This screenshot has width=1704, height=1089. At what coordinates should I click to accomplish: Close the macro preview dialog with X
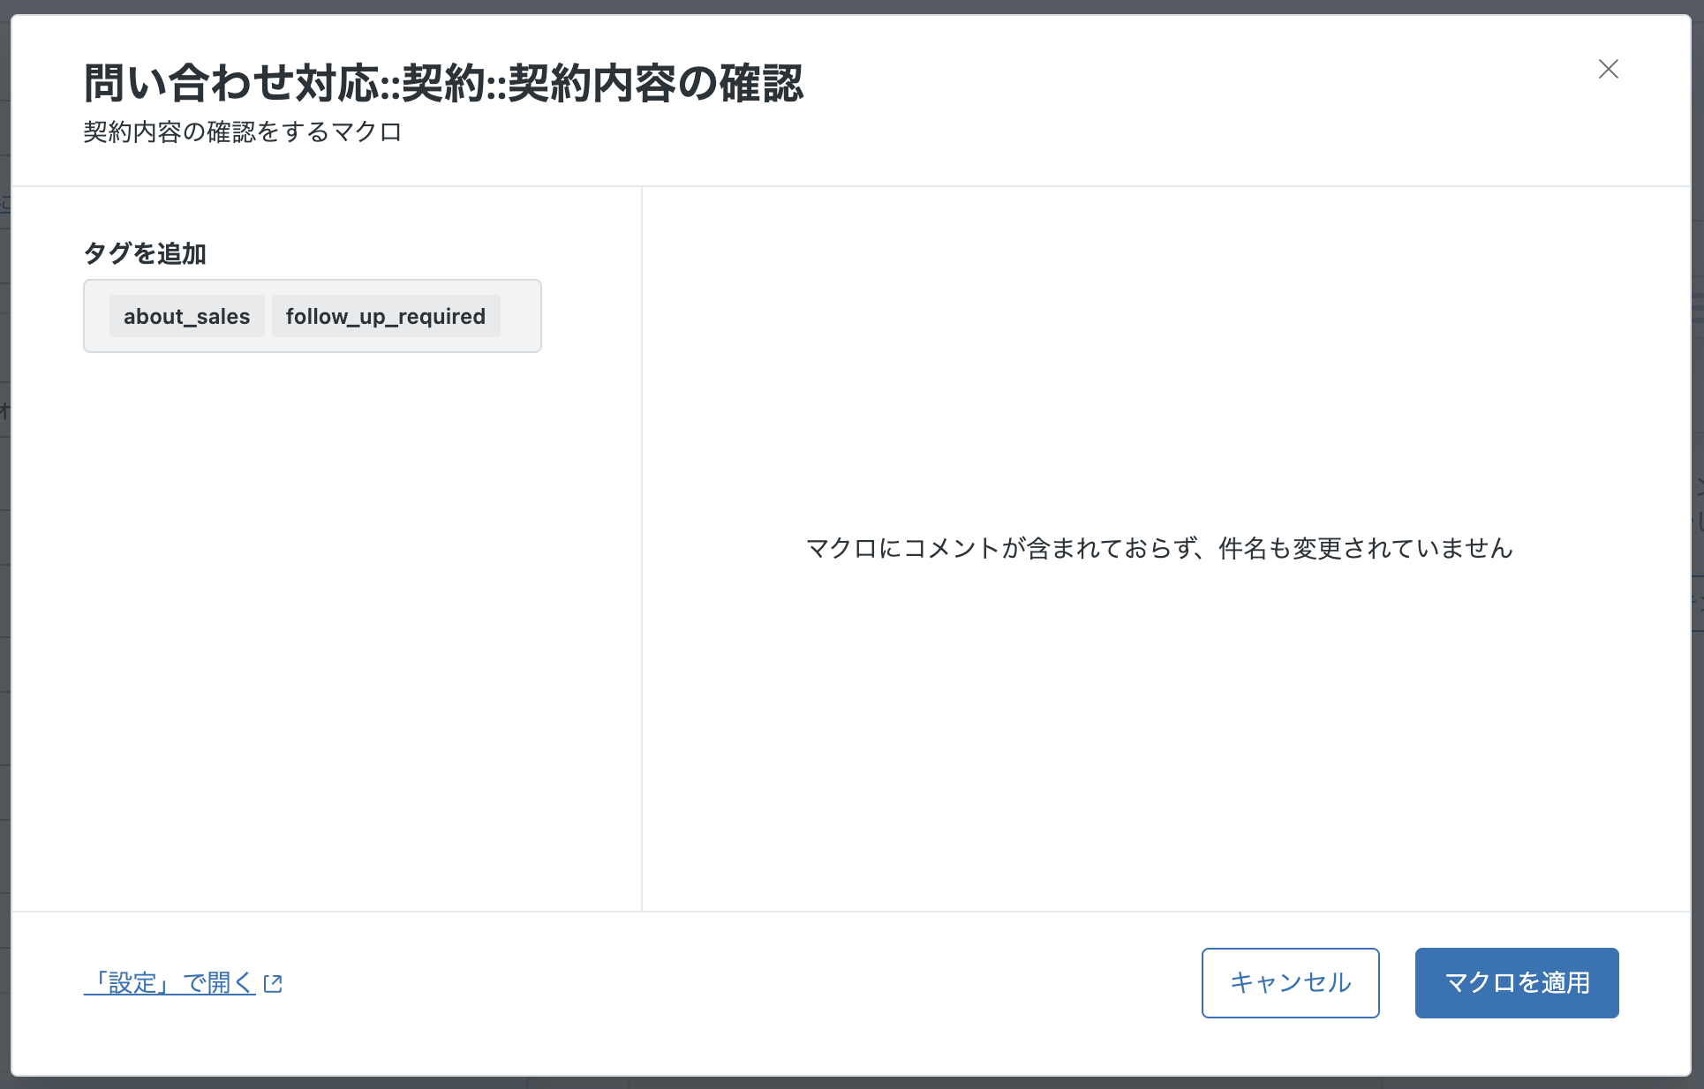coord(1608,69)
